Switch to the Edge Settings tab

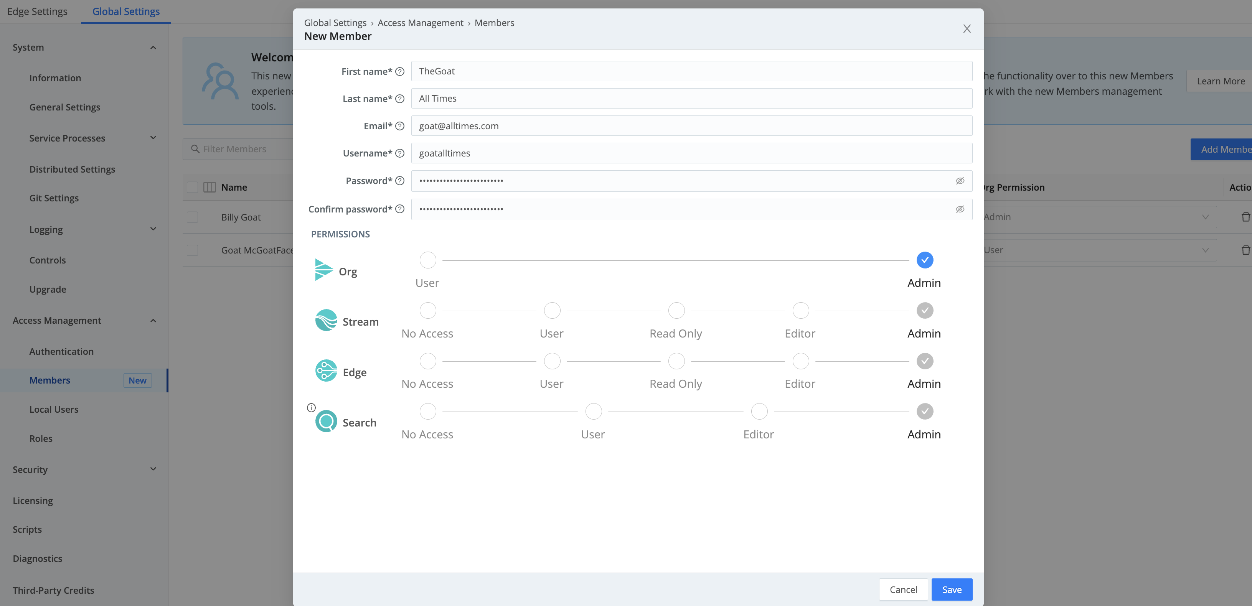coord(38,11)
